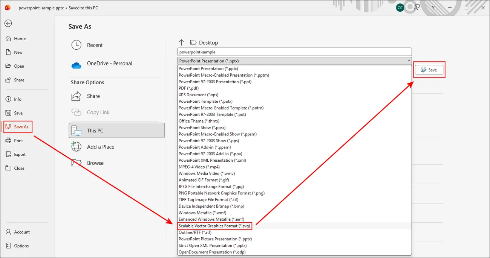Open the Home page in backstage
Screen dimensions: 490x258
tap(16, 38)
